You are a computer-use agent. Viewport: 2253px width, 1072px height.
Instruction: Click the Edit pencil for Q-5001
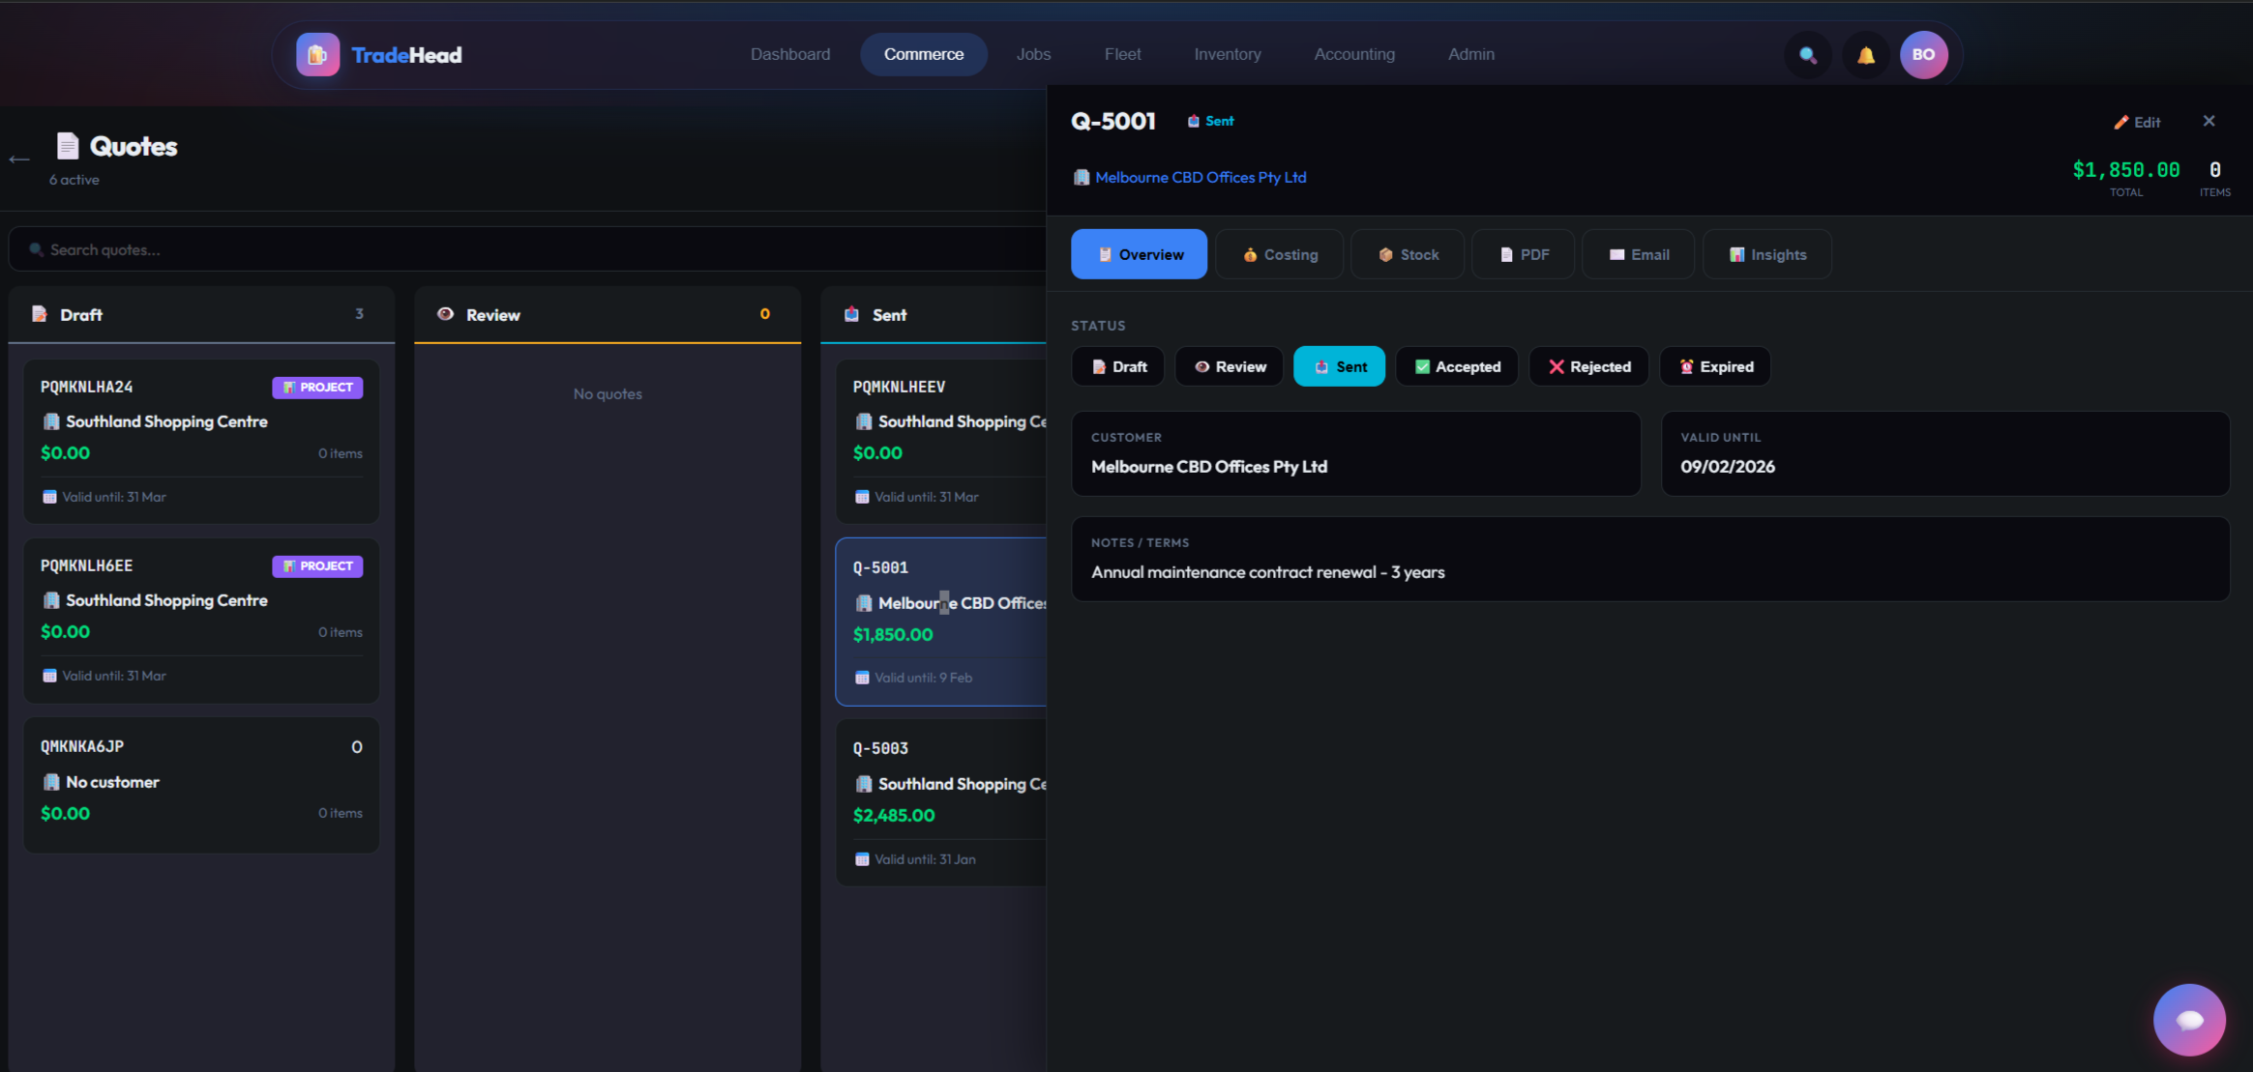coord(2137,122)
